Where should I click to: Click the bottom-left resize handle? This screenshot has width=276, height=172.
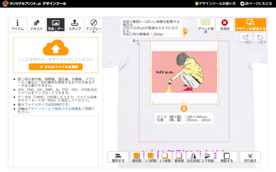click(151, 103)
